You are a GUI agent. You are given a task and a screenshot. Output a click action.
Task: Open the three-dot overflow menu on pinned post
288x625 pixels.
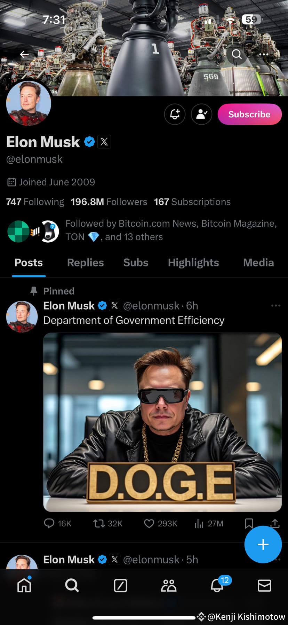(275, 305)
